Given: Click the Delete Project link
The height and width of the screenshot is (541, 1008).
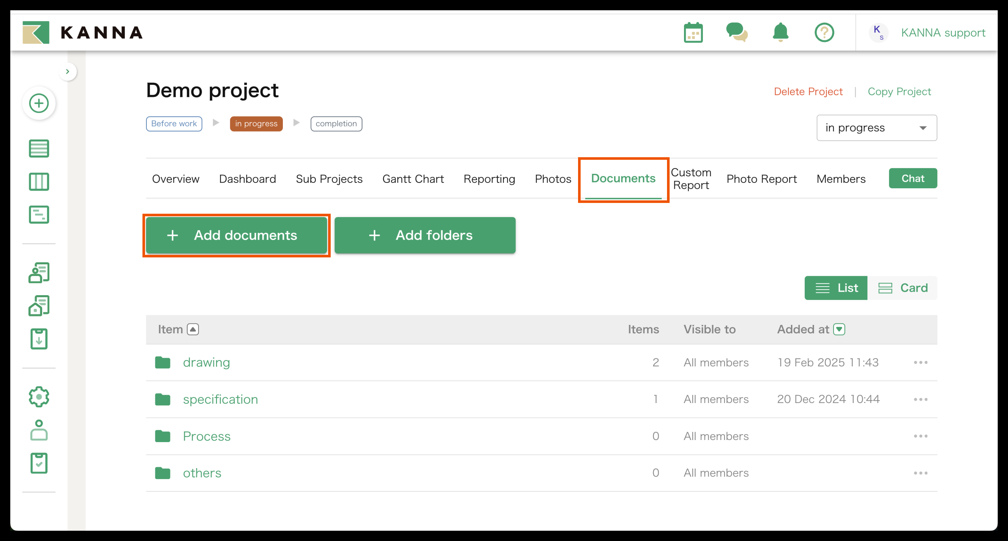Looking at the screenshot, I should (808, 91).
